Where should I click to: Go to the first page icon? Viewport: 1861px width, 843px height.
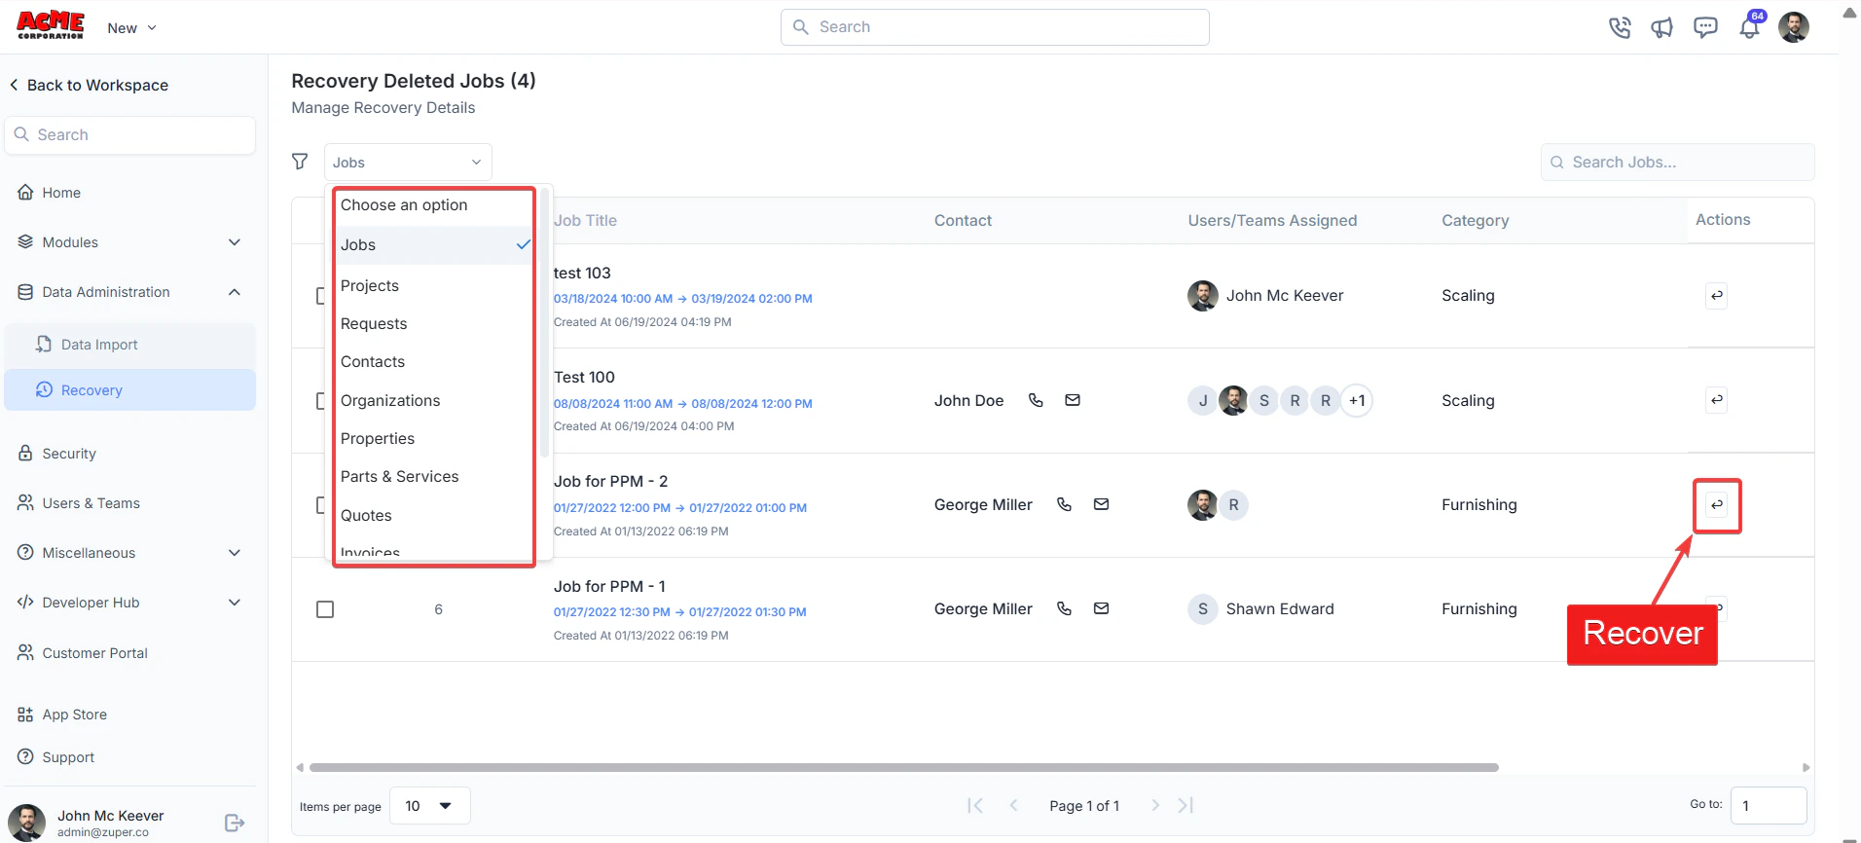coord(975,805)
